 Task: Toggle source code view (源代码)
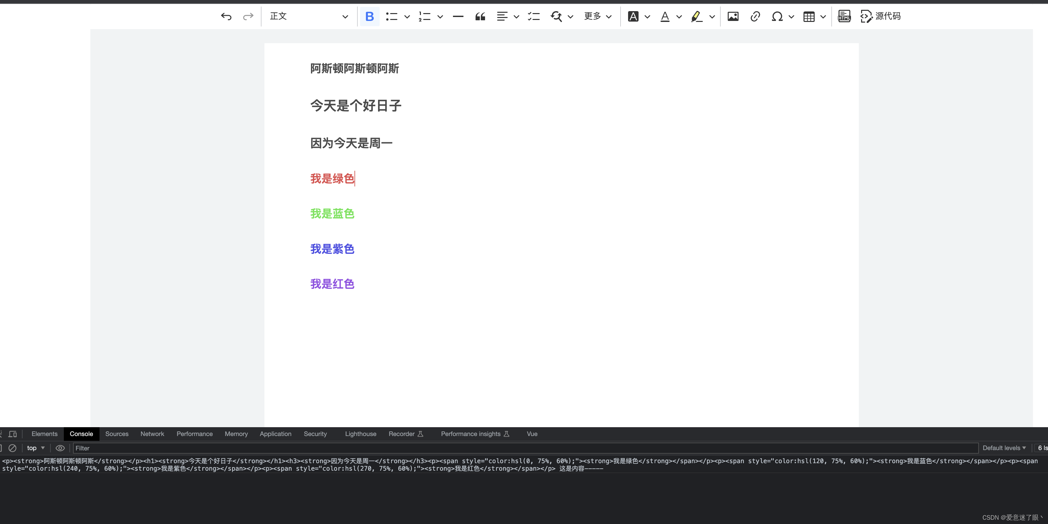[880, 16]
